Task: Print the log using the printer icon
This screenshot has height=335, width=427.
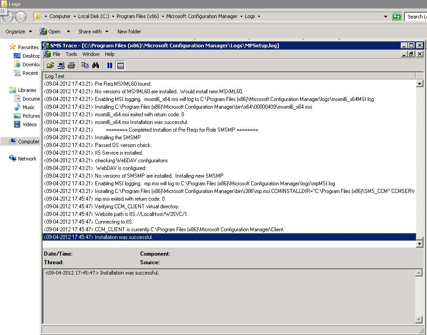Action: pos(71,65)
